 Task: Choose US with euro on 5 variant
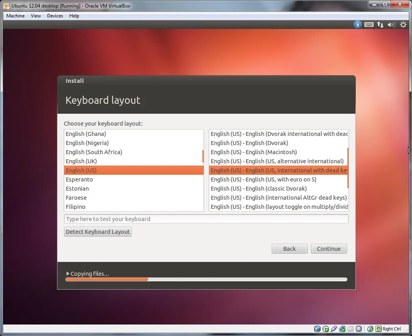[278, 179]
